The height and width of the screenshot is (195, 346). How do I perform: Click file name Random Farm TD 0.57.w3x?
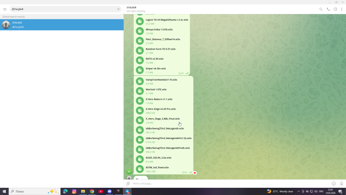point(160,49)
